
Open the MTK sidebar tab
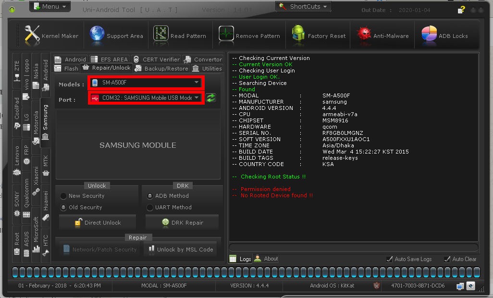click(x=46, y=166)
